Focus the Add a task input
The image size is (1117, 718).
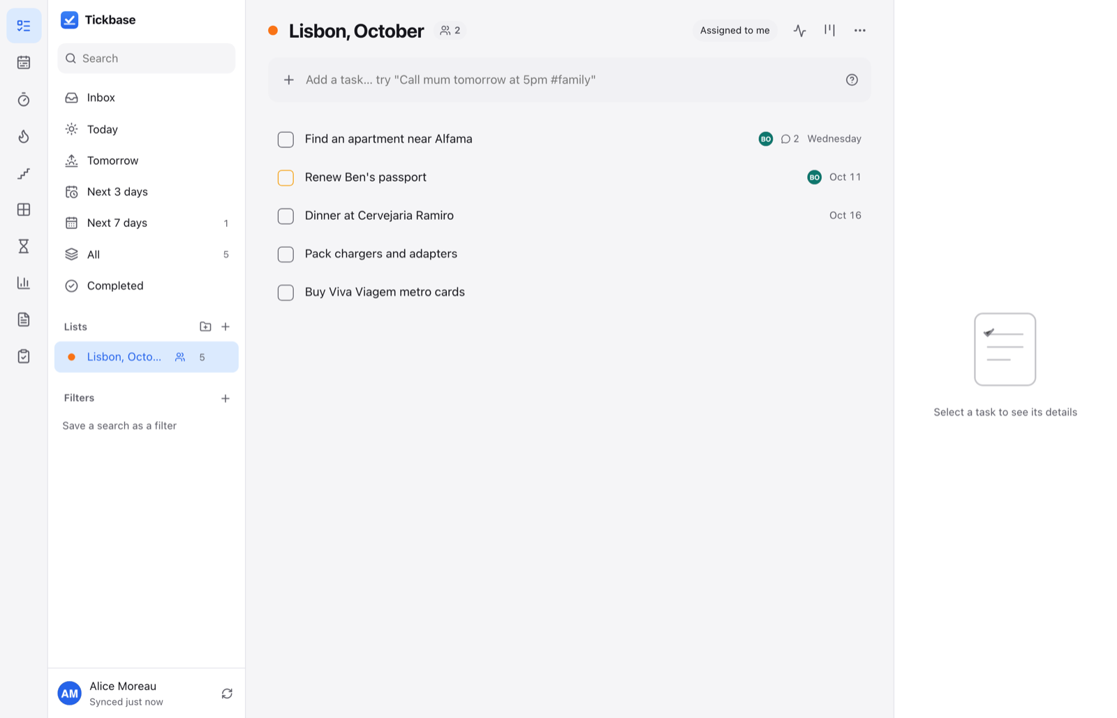pyautogui.click(x=570, y=80)
